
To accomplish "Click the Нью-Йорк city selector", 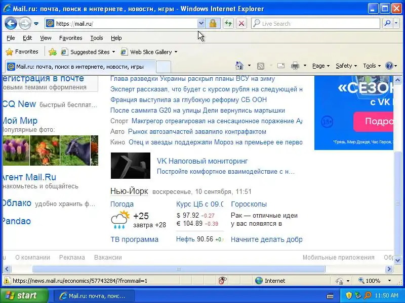I will click(x=129, y=191).
